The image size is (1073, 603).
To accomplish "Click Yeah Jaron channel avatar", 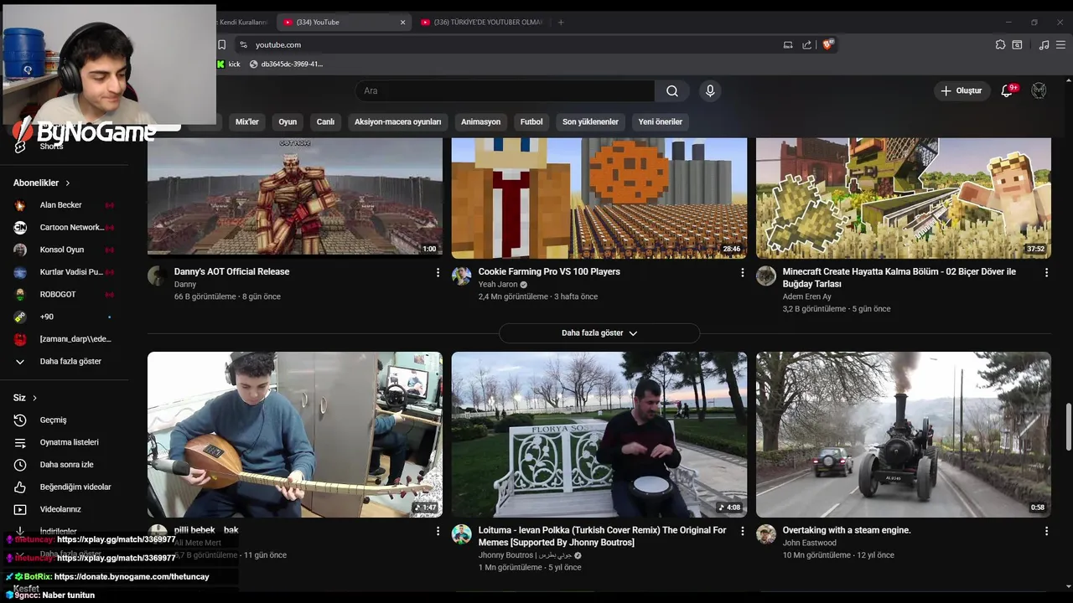I will tap(461, 276).
